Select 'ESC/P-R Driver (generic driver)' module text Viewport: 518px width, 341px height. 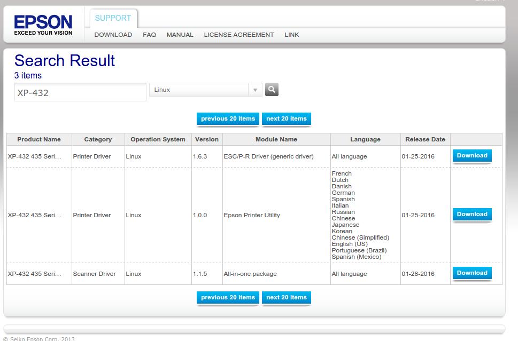[x=268, y=157]
